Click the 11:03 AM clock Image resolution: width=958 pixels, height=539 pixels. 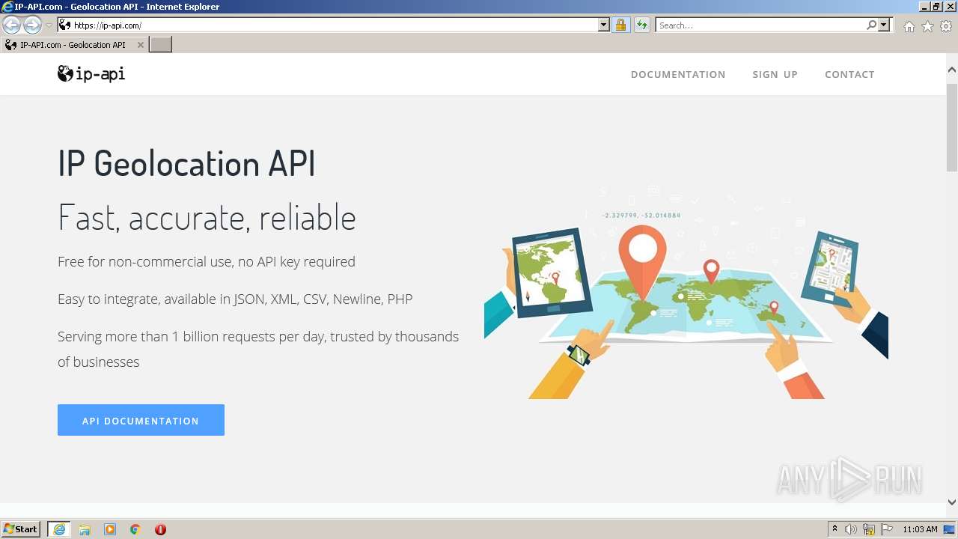[920, 529]
